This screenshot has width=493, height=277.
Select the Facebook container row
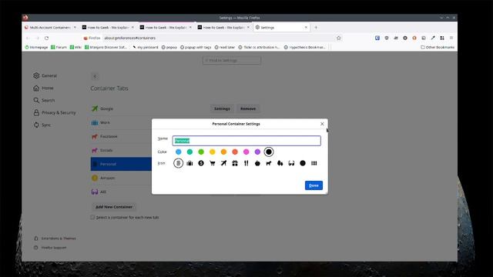121,136
